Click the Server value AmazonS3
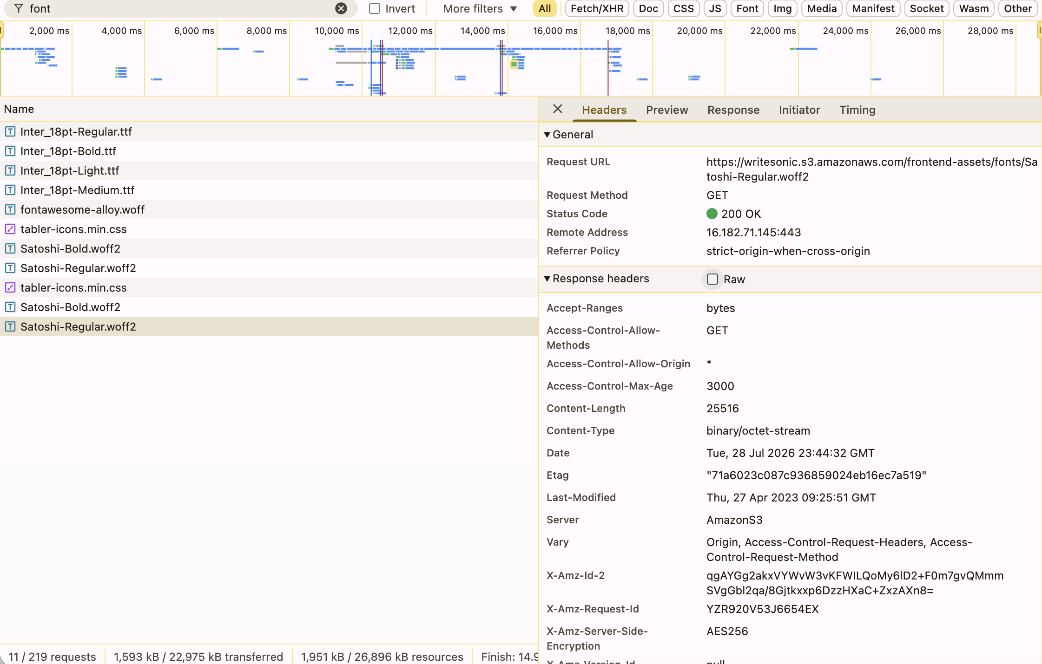 [x=734, y=520]
